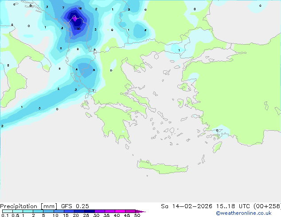This screenshot has height=217, width=281.
Task: Click the "(00+258)" forecast offset text
Action: click(267, 206)
